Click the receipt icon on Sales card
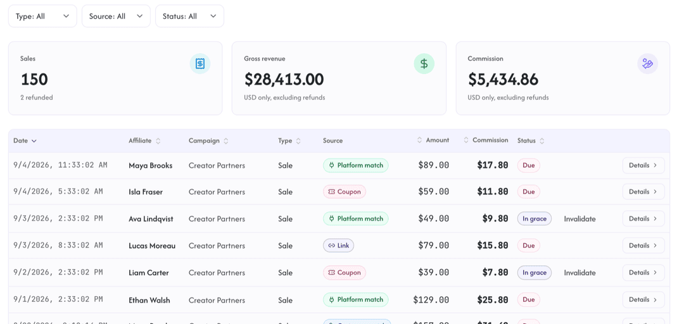Image resolution: width=684 pixels, height=324 pixels. pos(199,64)
